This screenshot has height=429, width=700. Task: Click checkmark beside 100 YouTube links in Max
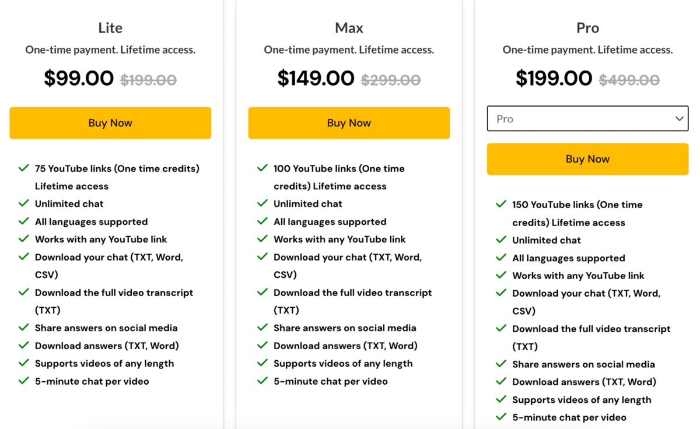pyautogui.click(x=262, y=168)
